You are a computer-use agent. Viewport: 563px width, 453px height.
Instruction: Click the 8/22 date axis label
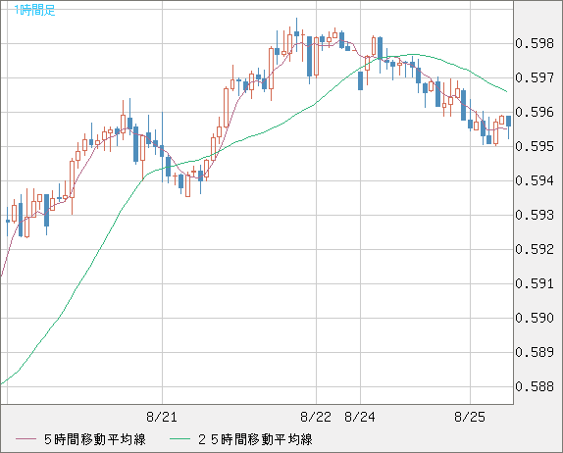pyautogui.click(x=316, y=417)
